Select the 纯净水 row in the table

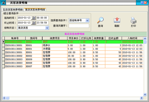(x=73, y=45)
